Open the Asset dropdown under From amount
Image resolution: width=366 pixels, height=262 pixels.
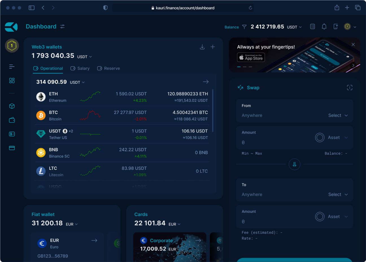click(334, 138)
